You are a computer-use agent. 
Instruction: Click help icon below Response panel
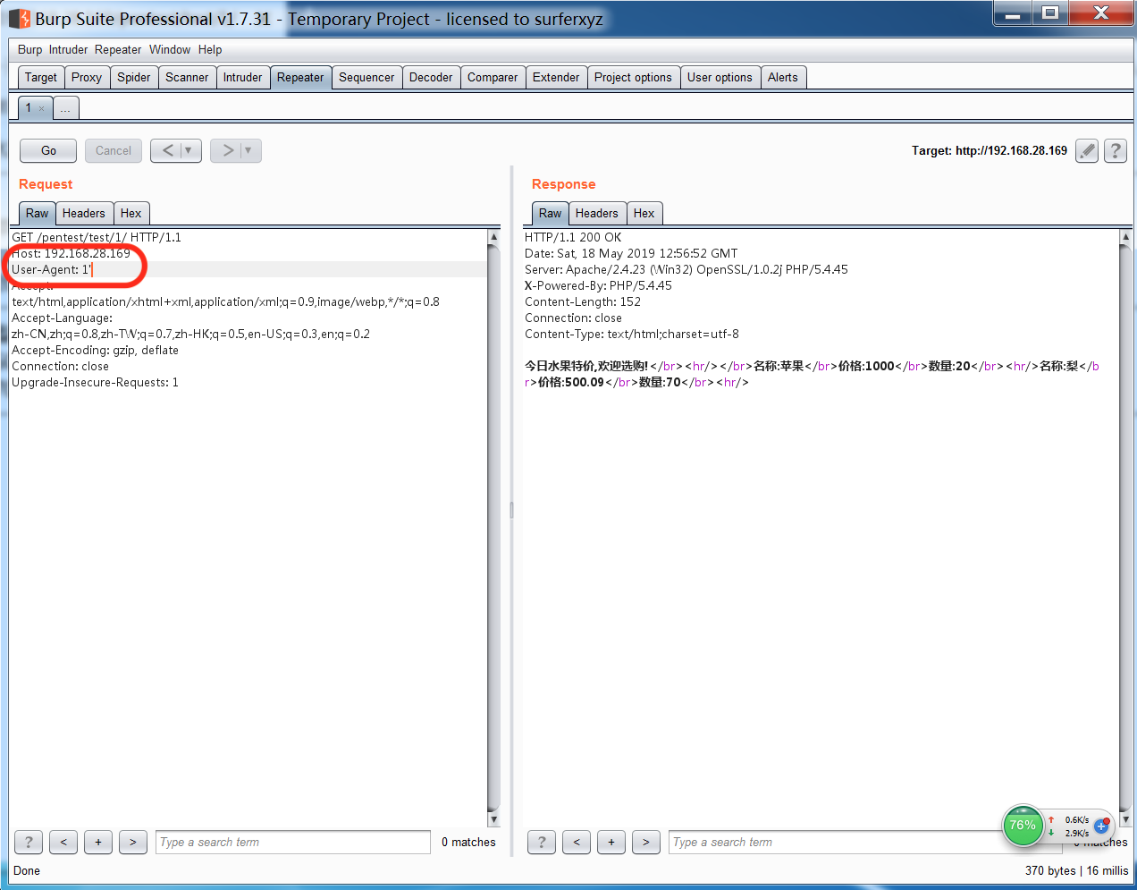click(542, 842)
